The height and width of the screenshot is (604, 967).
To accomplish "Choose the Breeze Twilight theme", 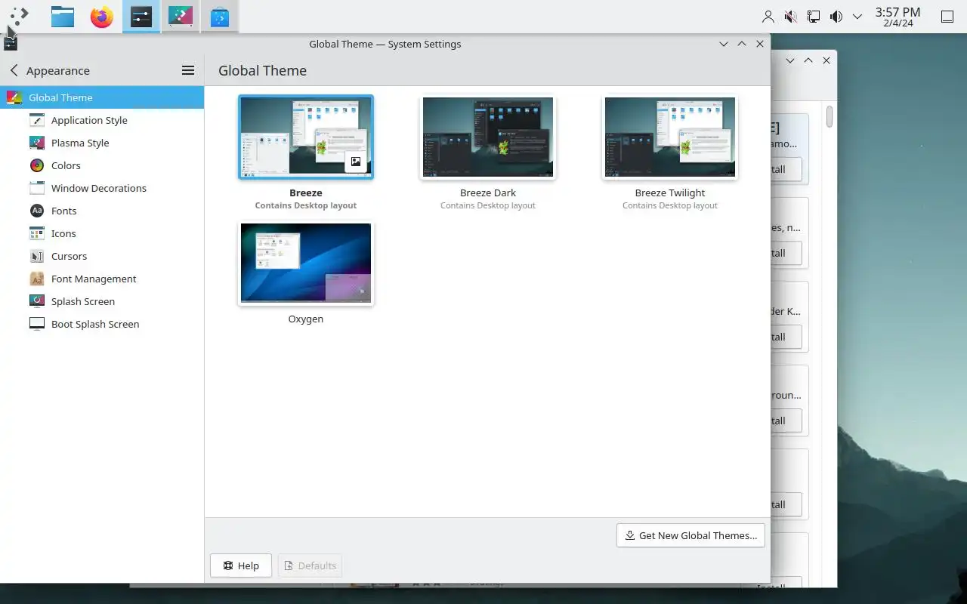I will tap(670, 137).
